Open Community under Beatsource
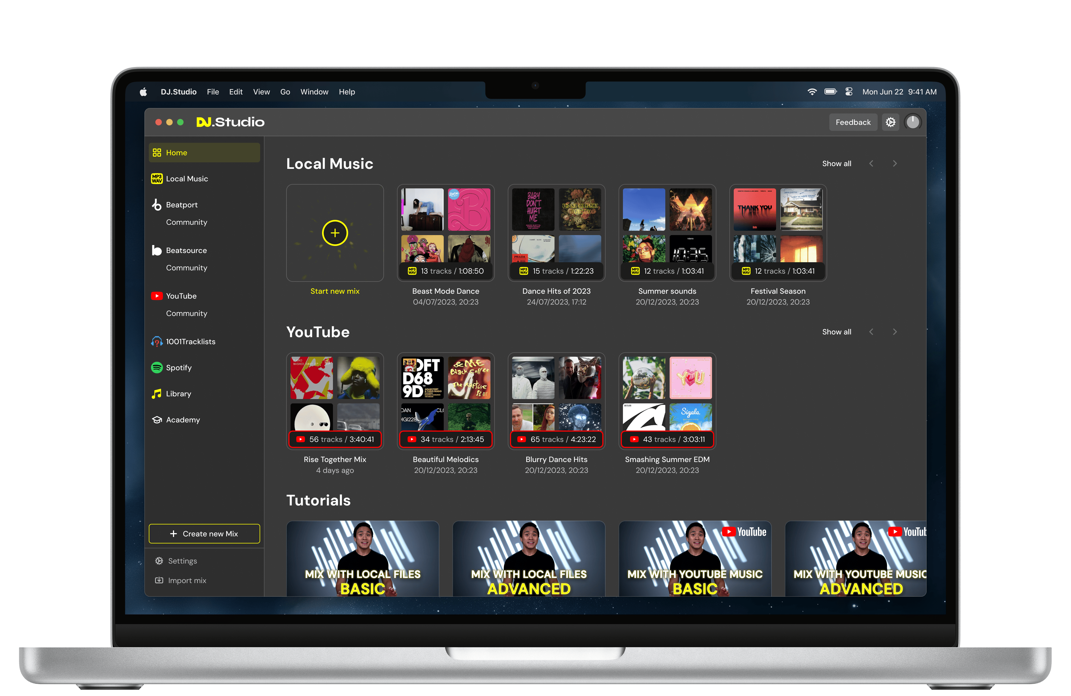The height and width of the screenshot is (696, 1071). coord(187,268)
